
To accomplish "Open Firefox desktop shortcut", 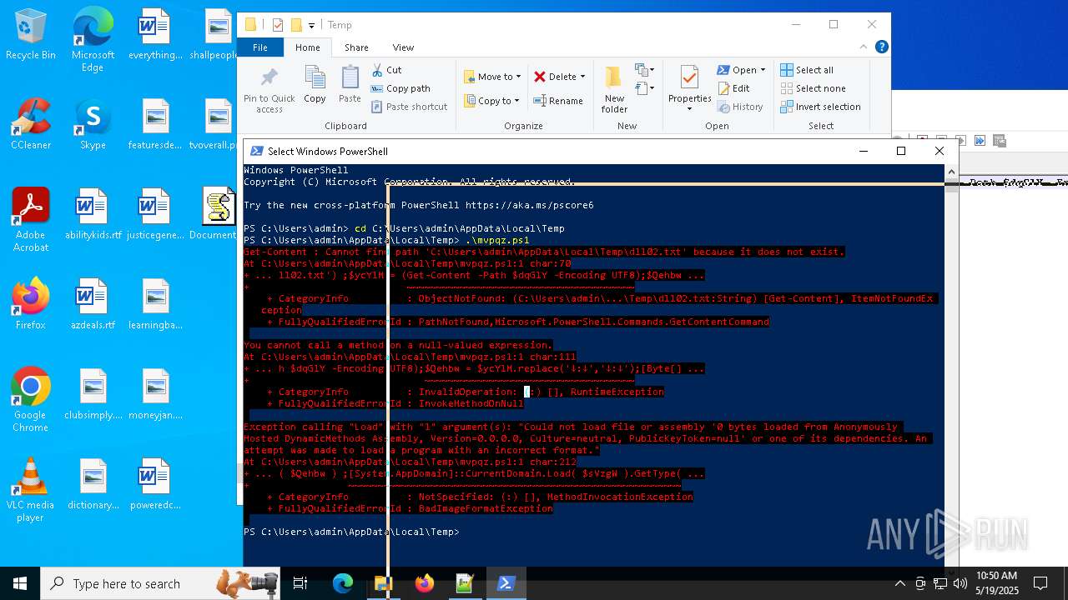I will pos(31,304).
